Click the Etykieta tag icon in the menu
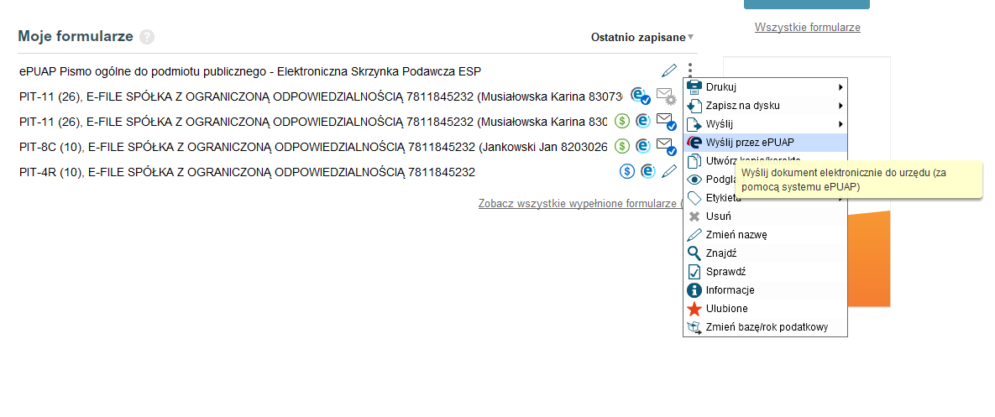The image size is (995, 417). (x=695, y=198)
